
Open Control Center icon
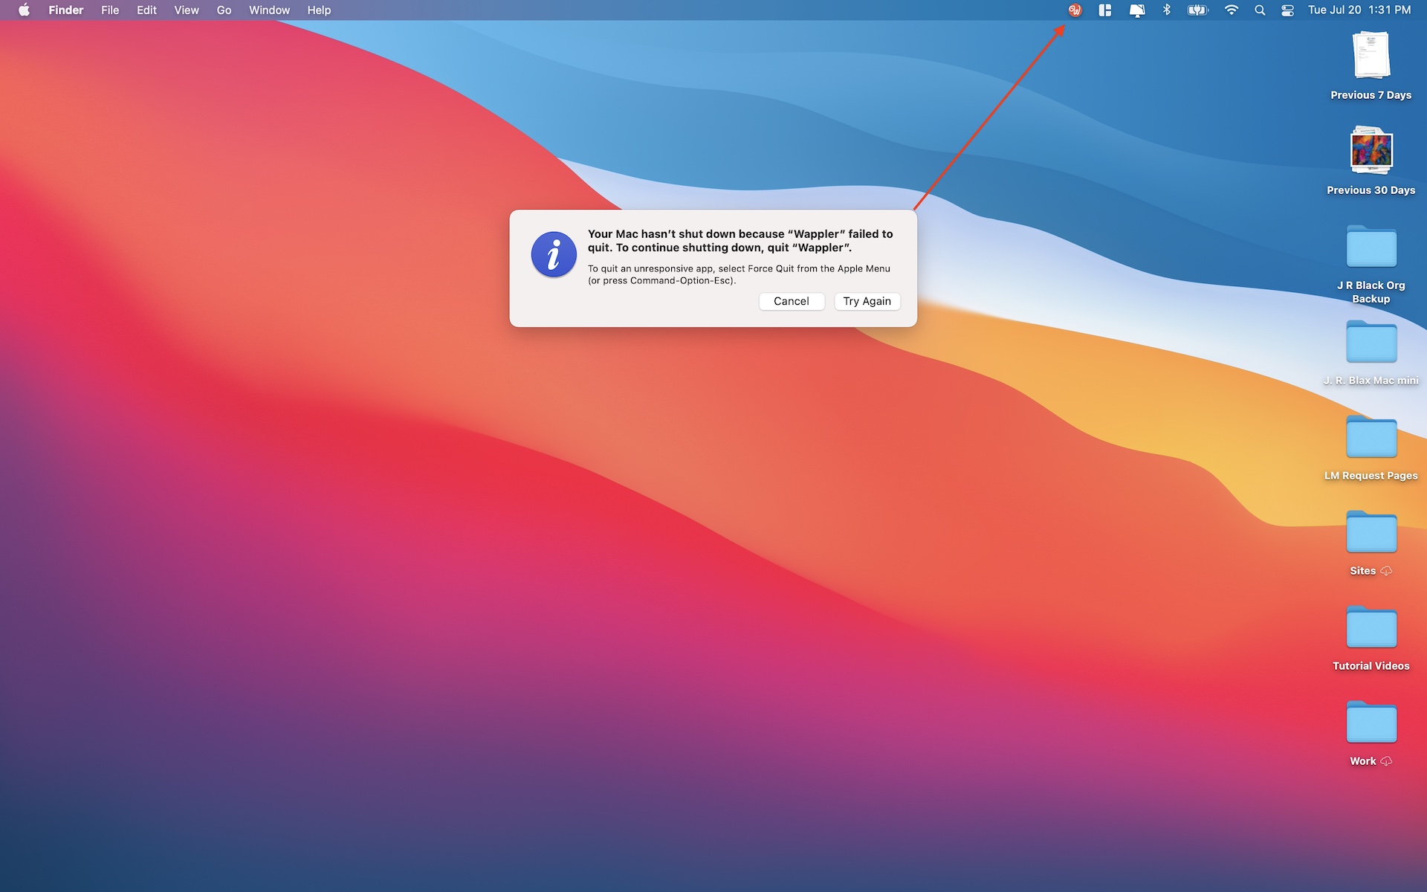[x=1288, y=10]
